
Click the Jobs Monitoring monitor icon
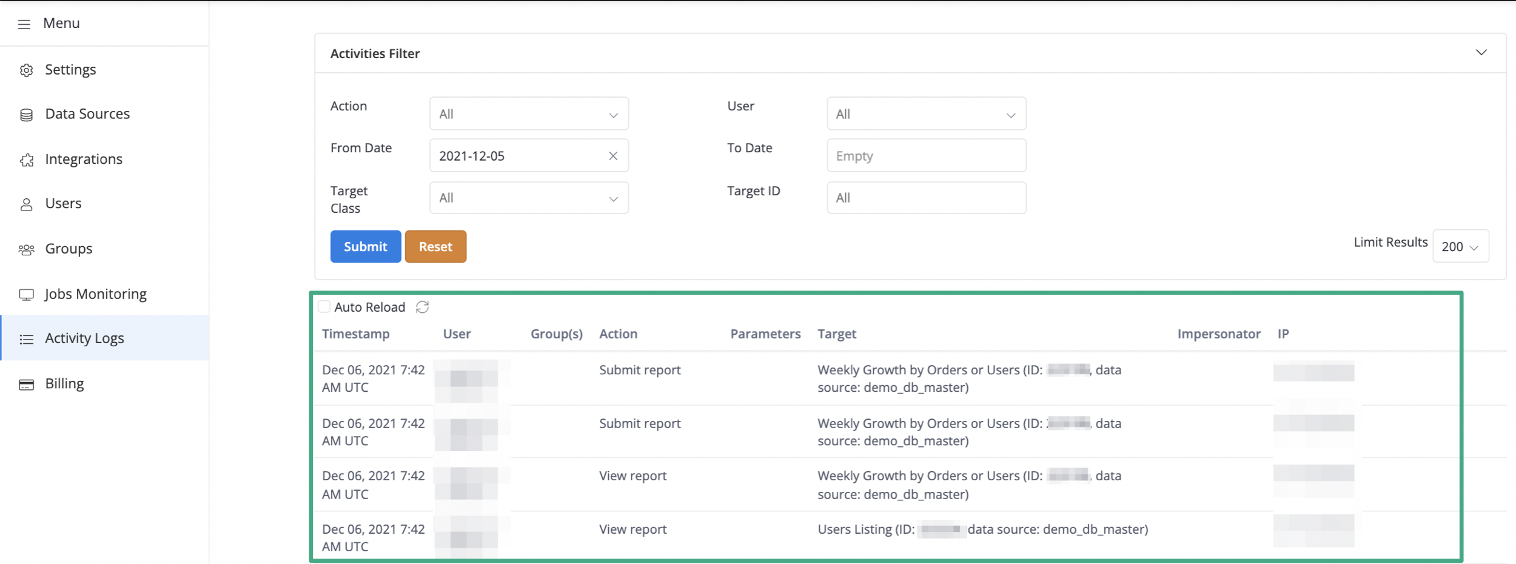point(26,295)
